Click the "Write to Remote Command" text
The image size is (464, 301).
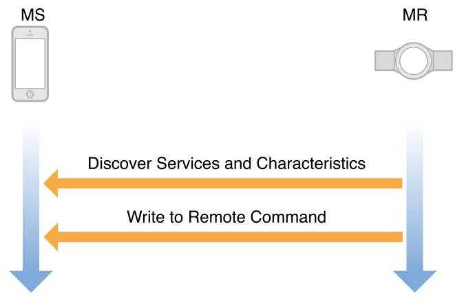(226, 217)
